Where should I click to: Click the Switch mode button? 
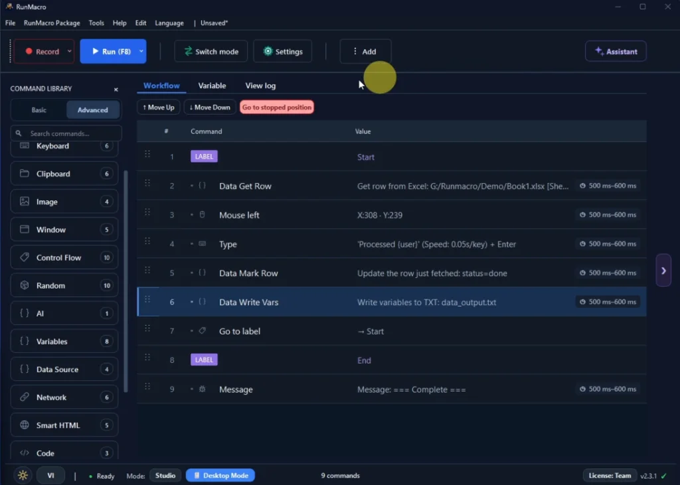click(x=211, y=51)
